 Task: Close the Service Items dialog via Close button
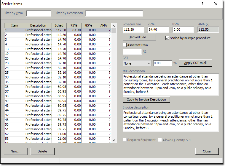[x=207, y=151]
